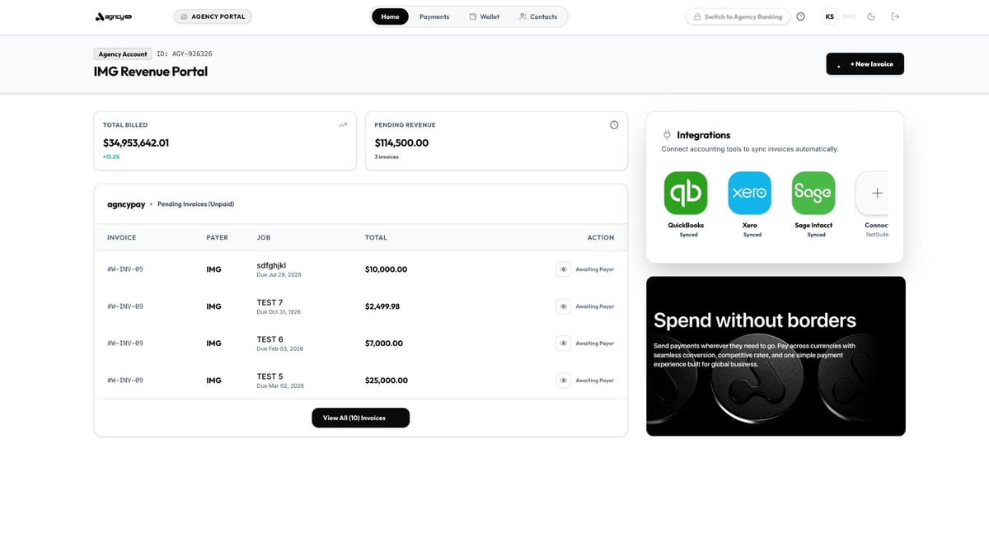989x556 pixels.
Task: Click the plug icon beside Integrations
Action: (x=667, y=135)
